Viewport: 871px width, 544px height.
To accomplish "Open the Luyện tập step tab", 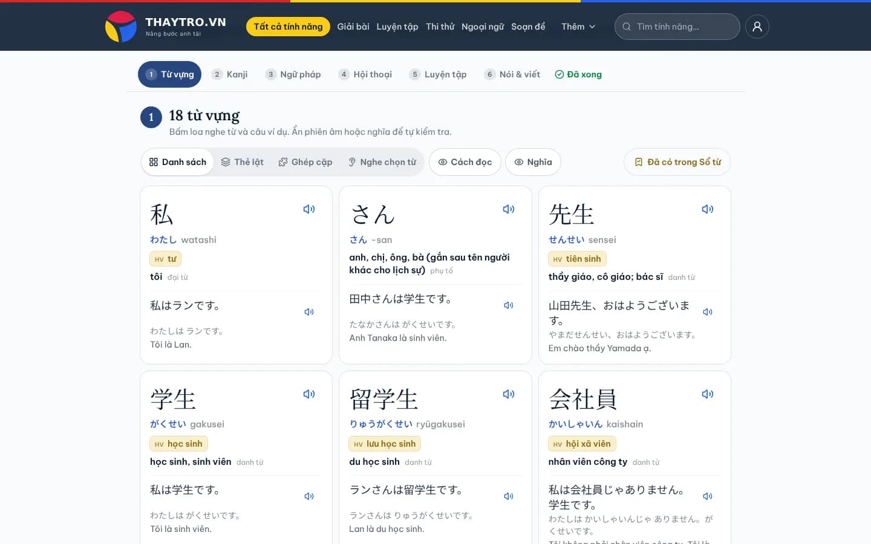I will (x=438, y=74).
